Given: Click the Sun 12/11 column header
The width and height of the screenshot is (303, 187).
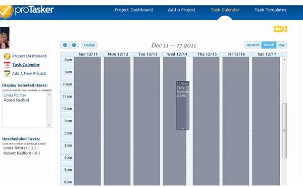Looking at the screenshot, I should (x=88, y=55).
